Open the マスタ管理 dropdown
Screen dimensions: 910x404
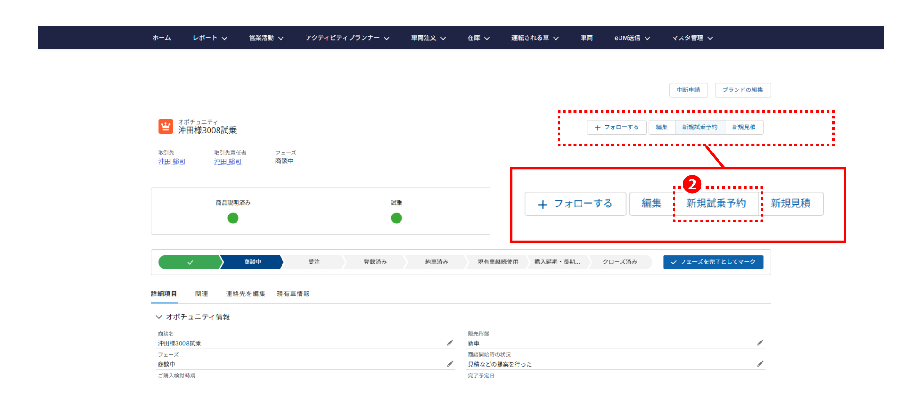point(692,38)
